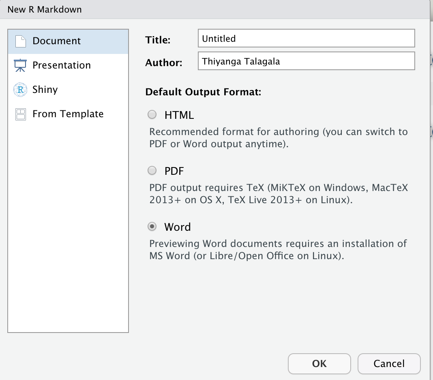Screen dimensions: 433x380
Task: Click the From Template layout icon
Action: pos(20,114)
